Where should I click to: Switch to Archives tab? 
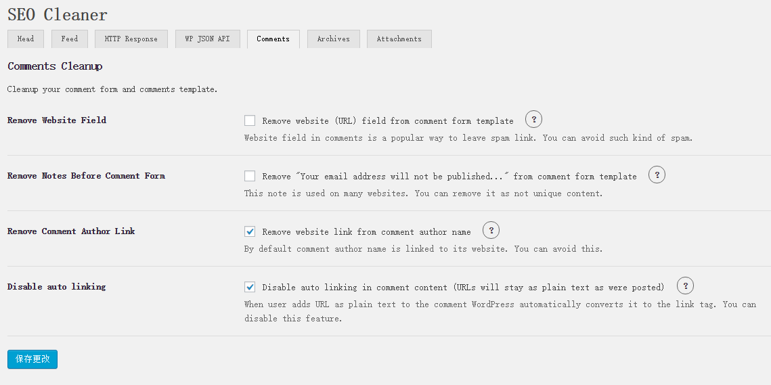[333, 39]
